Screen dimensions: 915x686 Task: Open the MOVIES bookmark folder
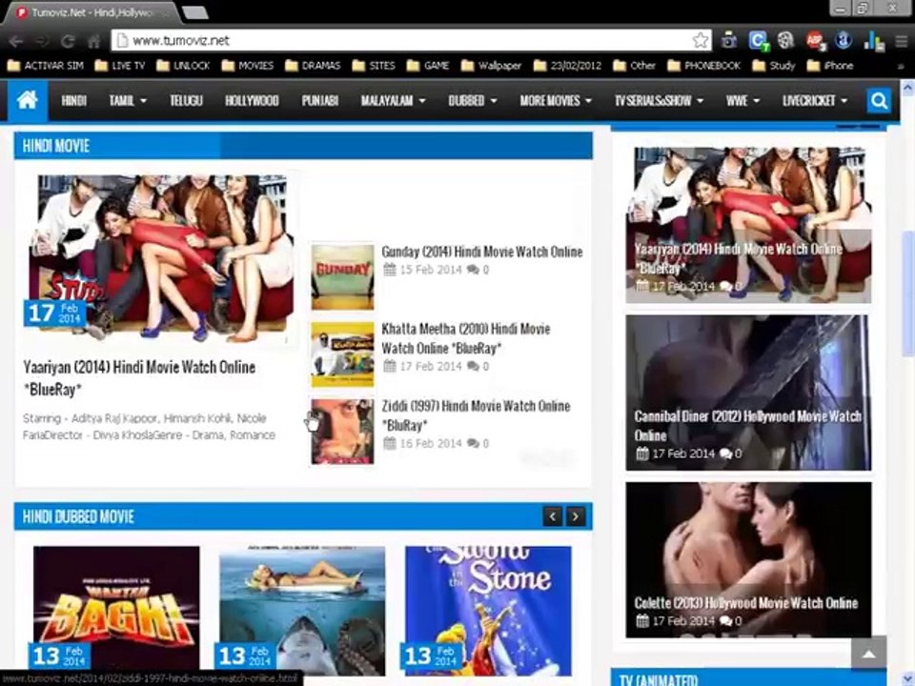pyautogui.click(x=248, y=66)
